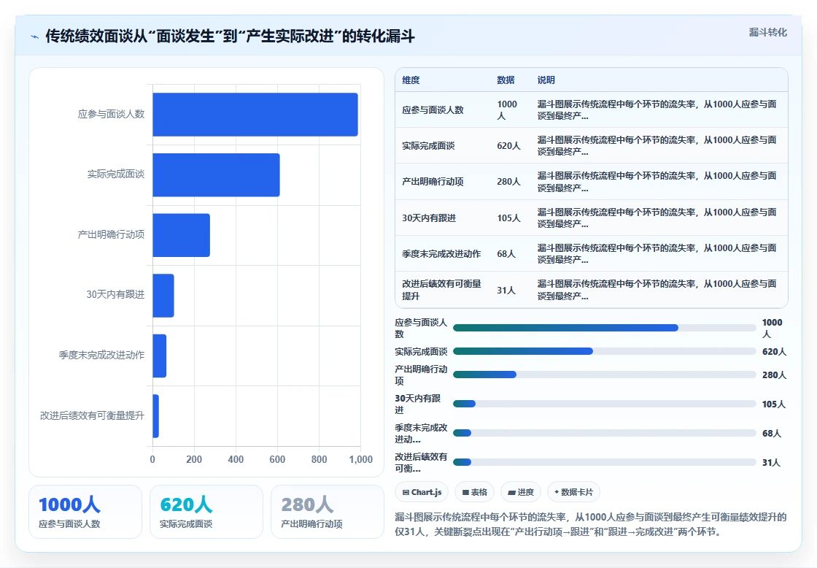Select the Chart.js chip
This screenshot has height=568, width=817.
click(422, 492)
